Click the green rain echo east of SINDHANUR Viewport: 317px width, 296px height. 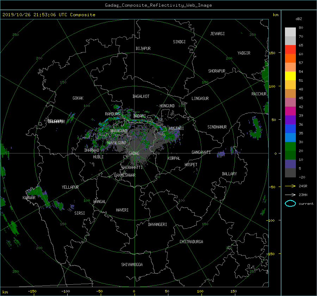(256, 129)
